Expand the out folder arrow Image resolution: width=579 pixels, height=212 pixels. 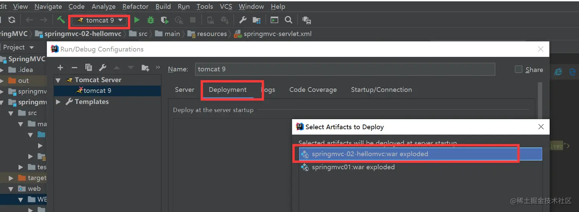2,81
